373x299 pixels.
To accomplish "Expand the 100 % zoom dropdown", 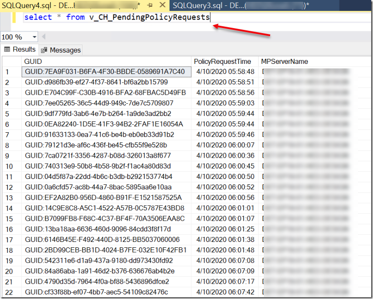I will tap(34, 37).
